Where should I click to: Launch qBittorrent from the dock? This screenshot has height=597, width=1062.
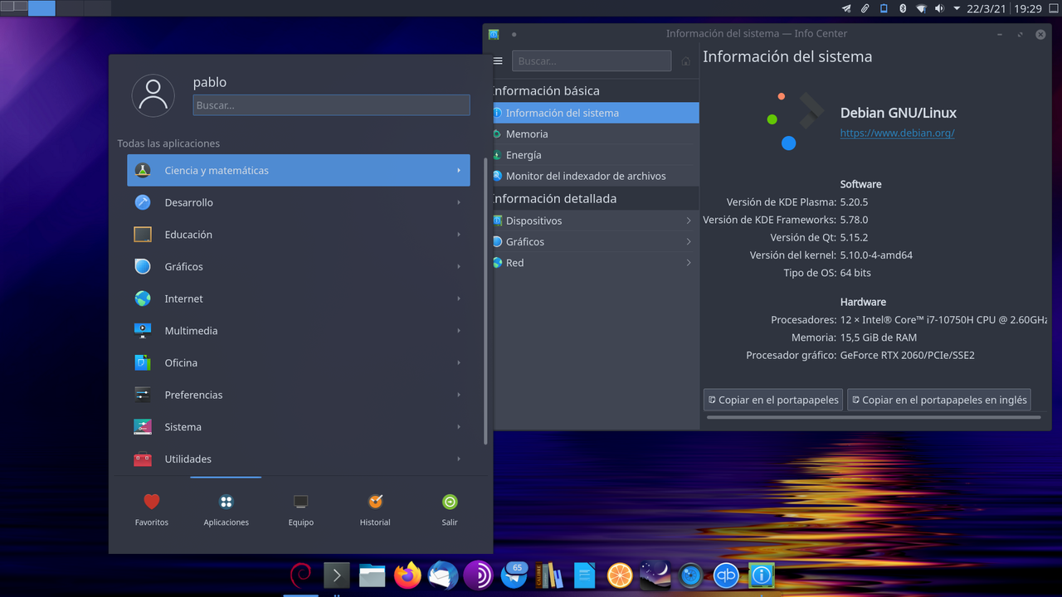click(726, 575)
